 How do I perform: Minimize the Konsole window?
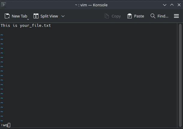pos(165,5)
